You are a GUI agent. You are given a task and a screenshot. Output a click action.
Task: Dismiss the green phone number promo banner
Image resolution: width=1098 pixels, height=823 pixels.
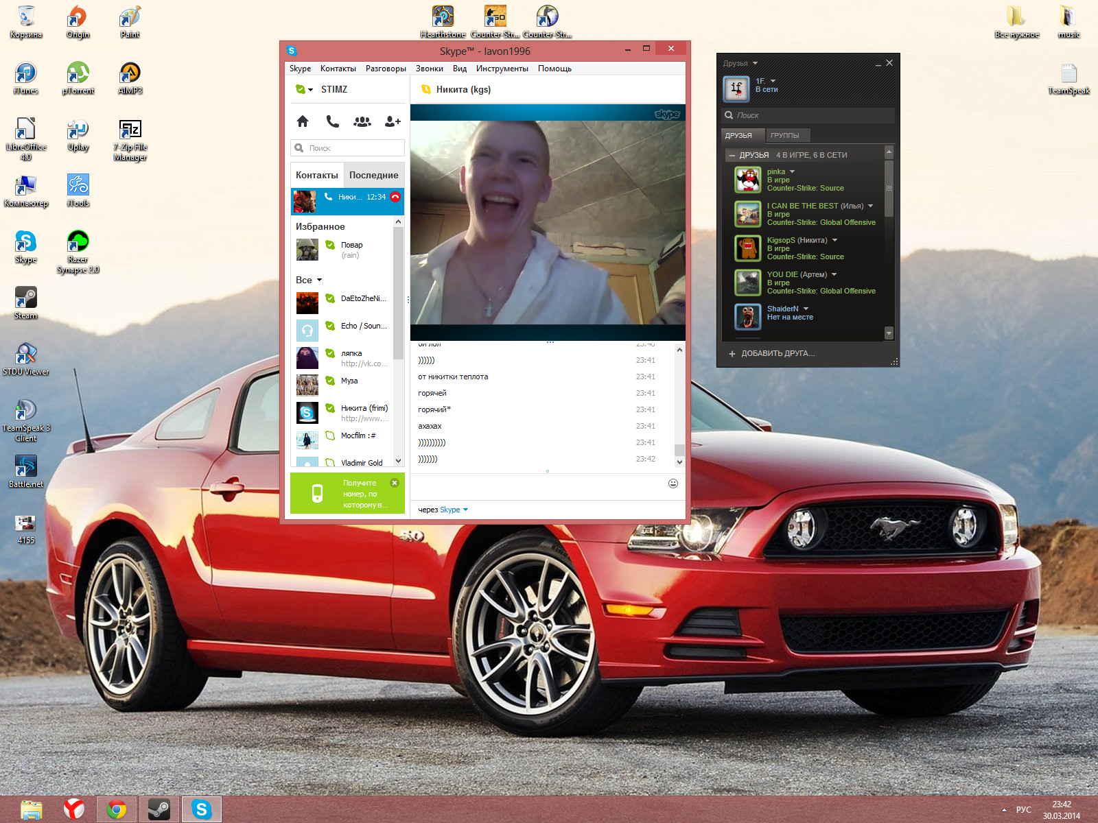(x=395, y=483)
